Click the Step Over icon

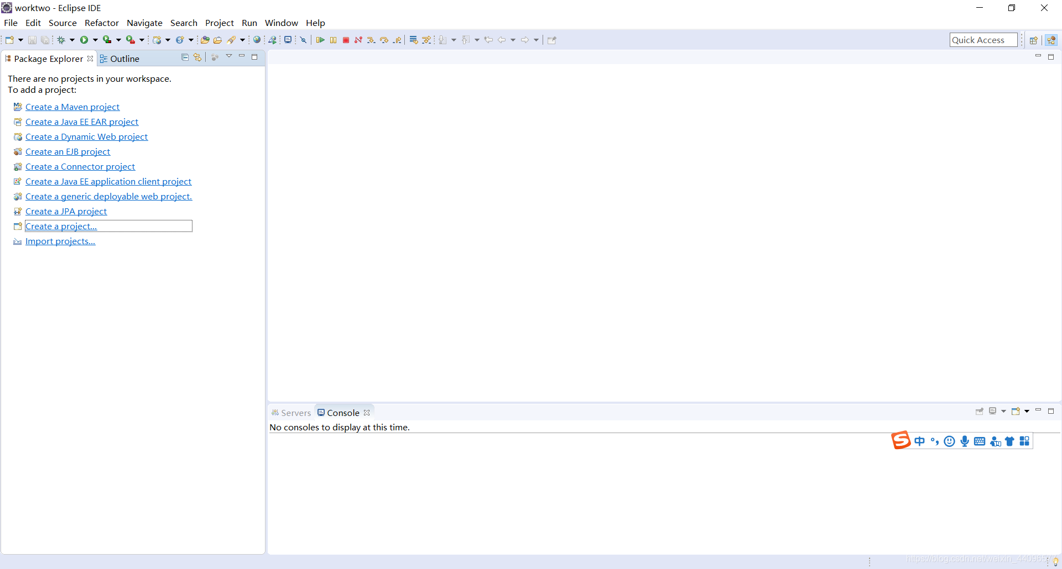[x=384, y=40]
